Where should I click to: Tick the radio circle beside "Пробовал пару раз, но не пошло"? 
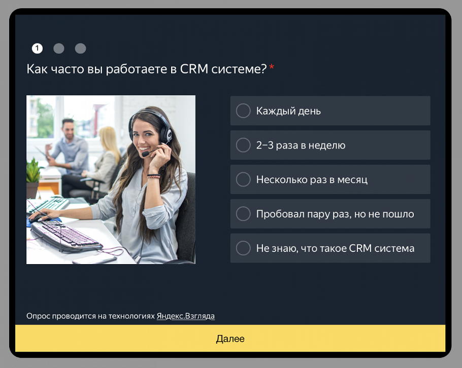pyautogui.click(x=243, y=214)
